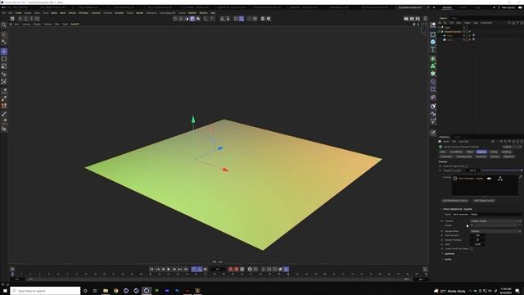Open the Standard layout dropdown at top

(447, 7)
